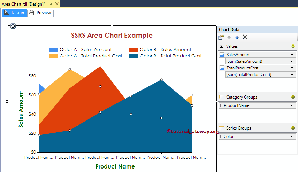Image resolution: width=298 pixels, height=172 pixels.
Task: Add a new Series Group
Action: (293, 128)
